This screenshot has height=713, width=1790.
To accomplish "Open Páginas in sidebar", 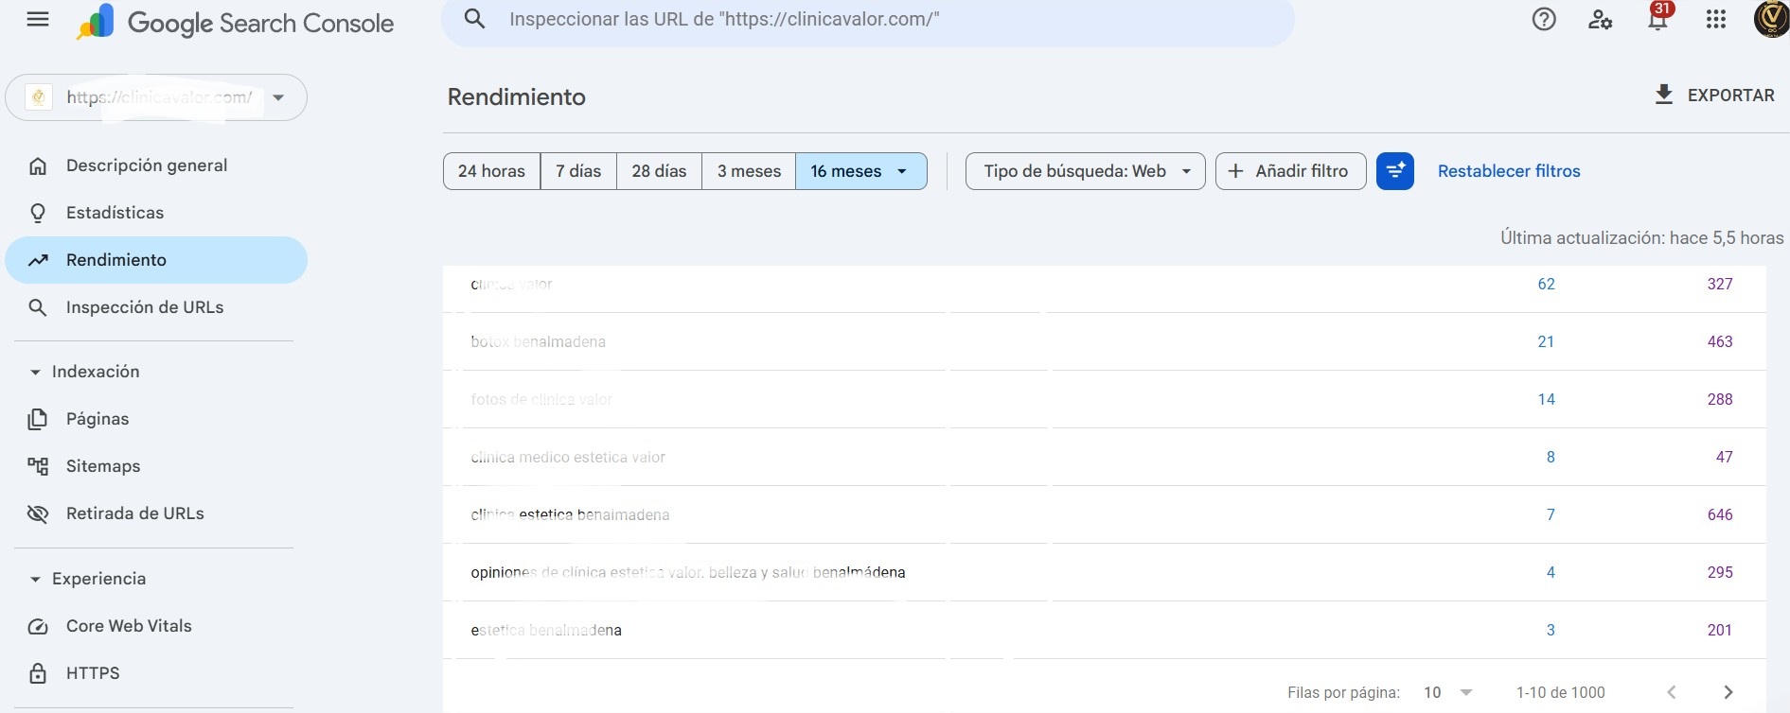I will 156,419.
